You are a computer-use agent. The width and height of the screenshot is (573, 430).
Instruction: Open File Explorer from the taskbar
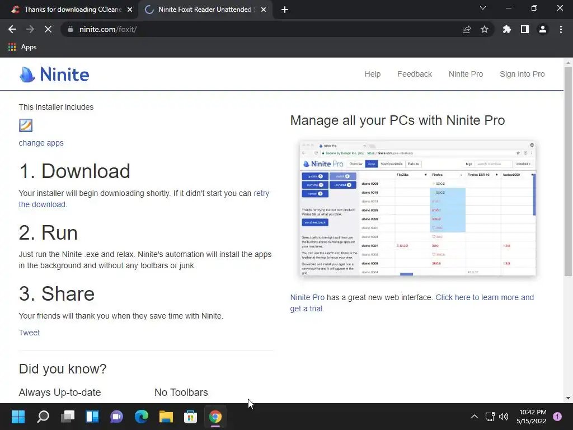[x=166, y=417]
